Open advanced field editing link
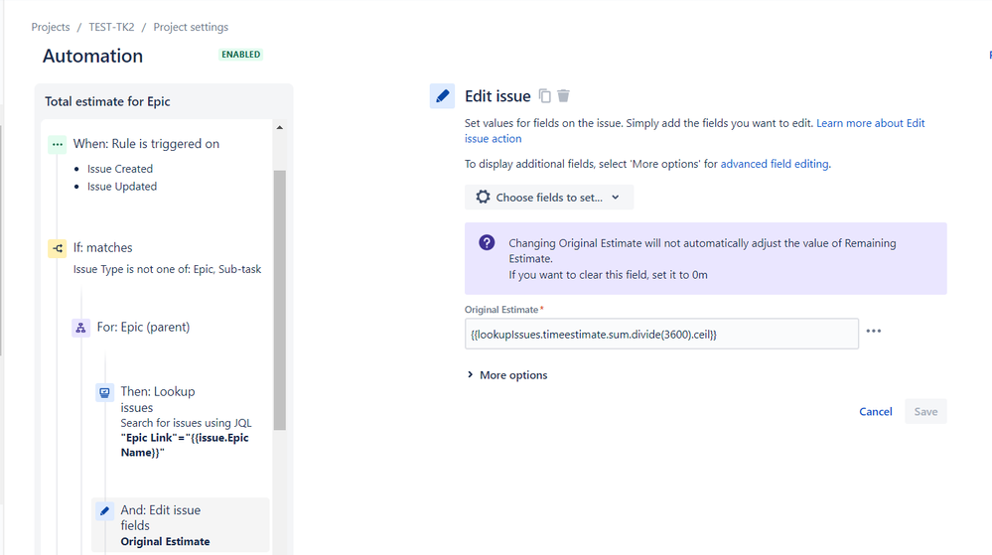 [775, 164]
